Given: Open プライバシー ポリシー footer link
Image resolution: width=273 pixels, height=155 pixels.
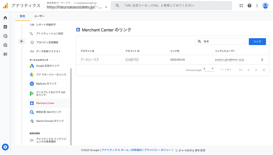Looking at the screenshot, I should pyautogui.click(x=158, y=150).
